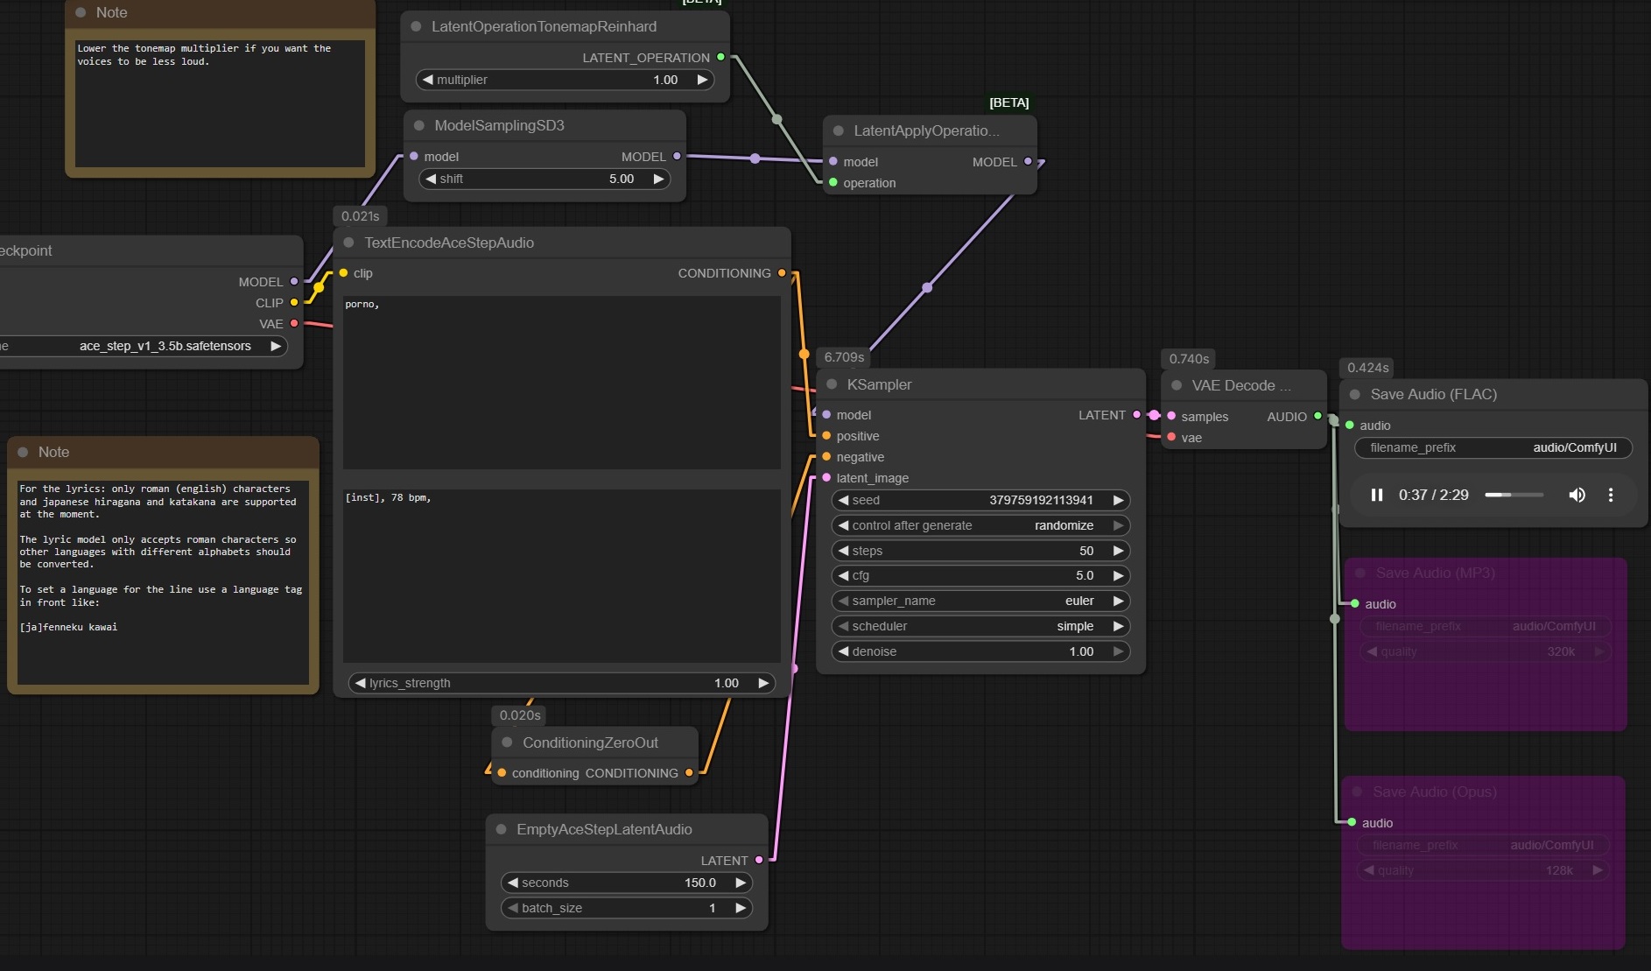Collapse the Note about lyric language tags

pyautogui.click(x=23, y=452)
